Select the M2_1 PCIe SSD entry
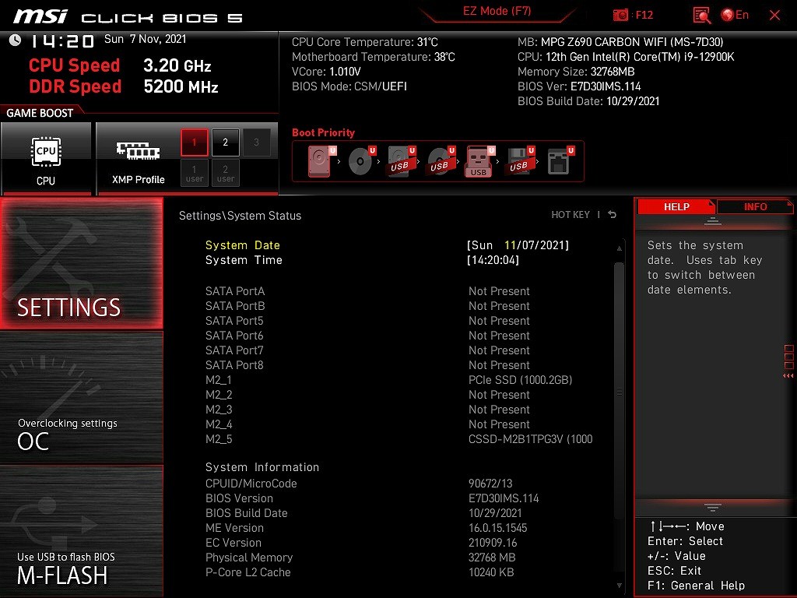This screenshot has width=797, height=598. tap(389, 380)
